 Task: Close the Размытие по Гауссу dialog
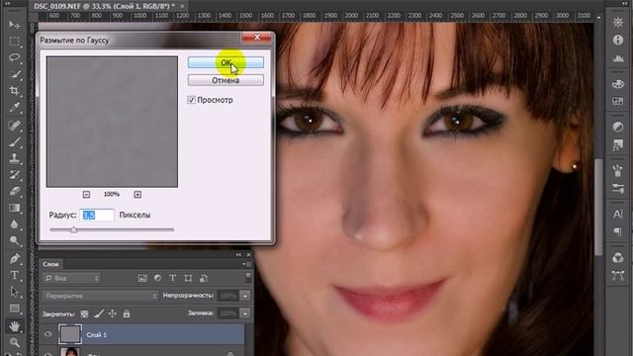point(257,38)
